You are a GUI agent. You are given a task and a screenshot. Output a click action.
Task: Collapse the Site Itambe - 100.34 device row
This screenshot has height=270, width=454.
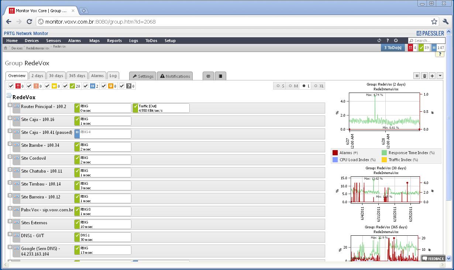tap(10, 144)
